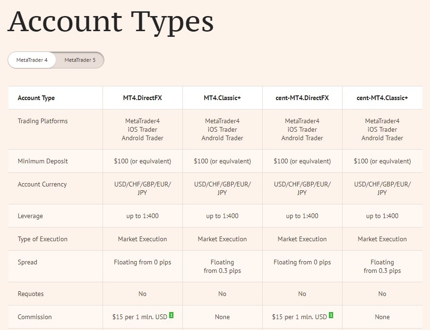Click Commission None under MT4.Classic+
430x330 pixels.
click(223, 317)
